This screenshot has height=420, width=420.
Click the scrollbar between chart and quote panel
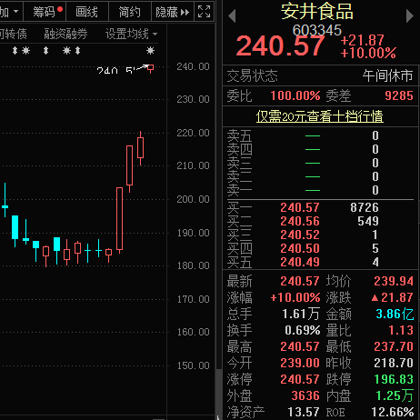click(219, 394)
